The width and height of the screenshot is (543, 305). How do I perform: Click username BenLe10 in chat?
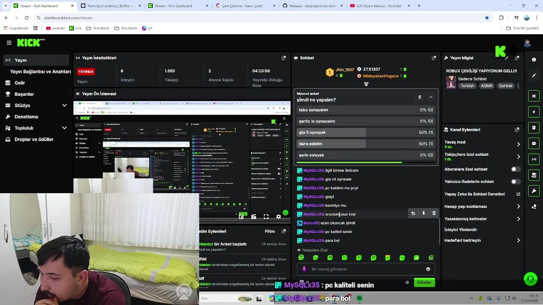coord(311,223)
